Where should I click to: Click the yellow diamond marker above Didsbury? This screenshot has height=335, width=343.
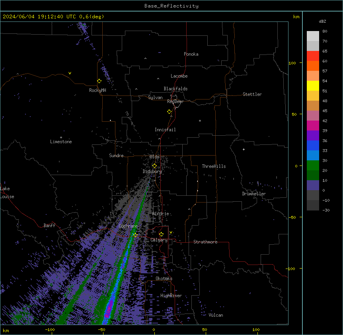(154, 166)
